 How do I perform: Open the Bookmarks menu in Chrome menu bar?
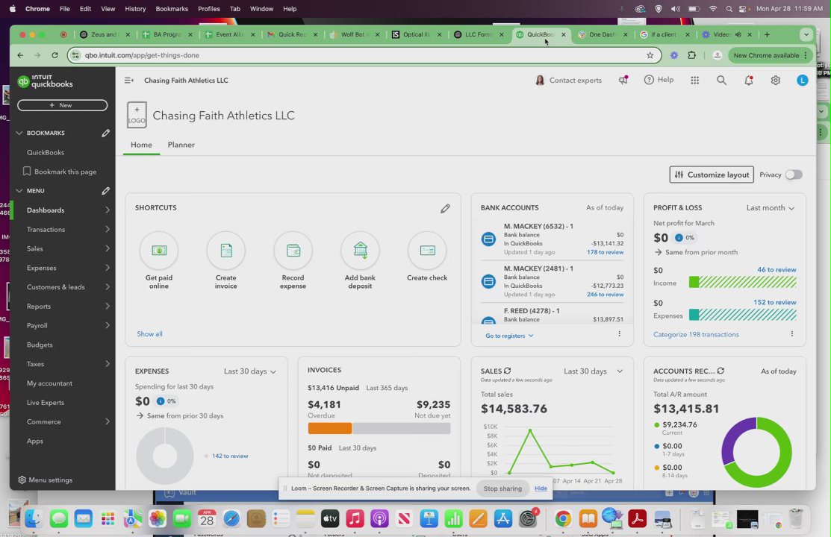coord(172,9)
